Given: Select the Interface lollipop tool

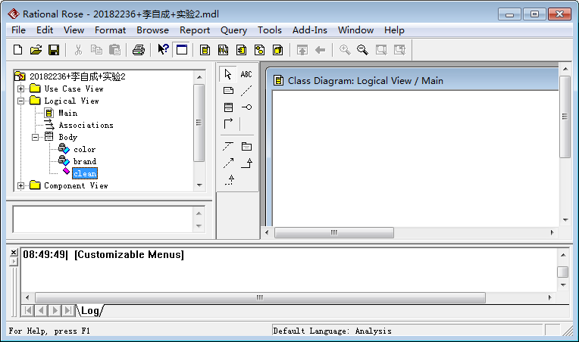Looking at the screenshot, I should (246, 107).
